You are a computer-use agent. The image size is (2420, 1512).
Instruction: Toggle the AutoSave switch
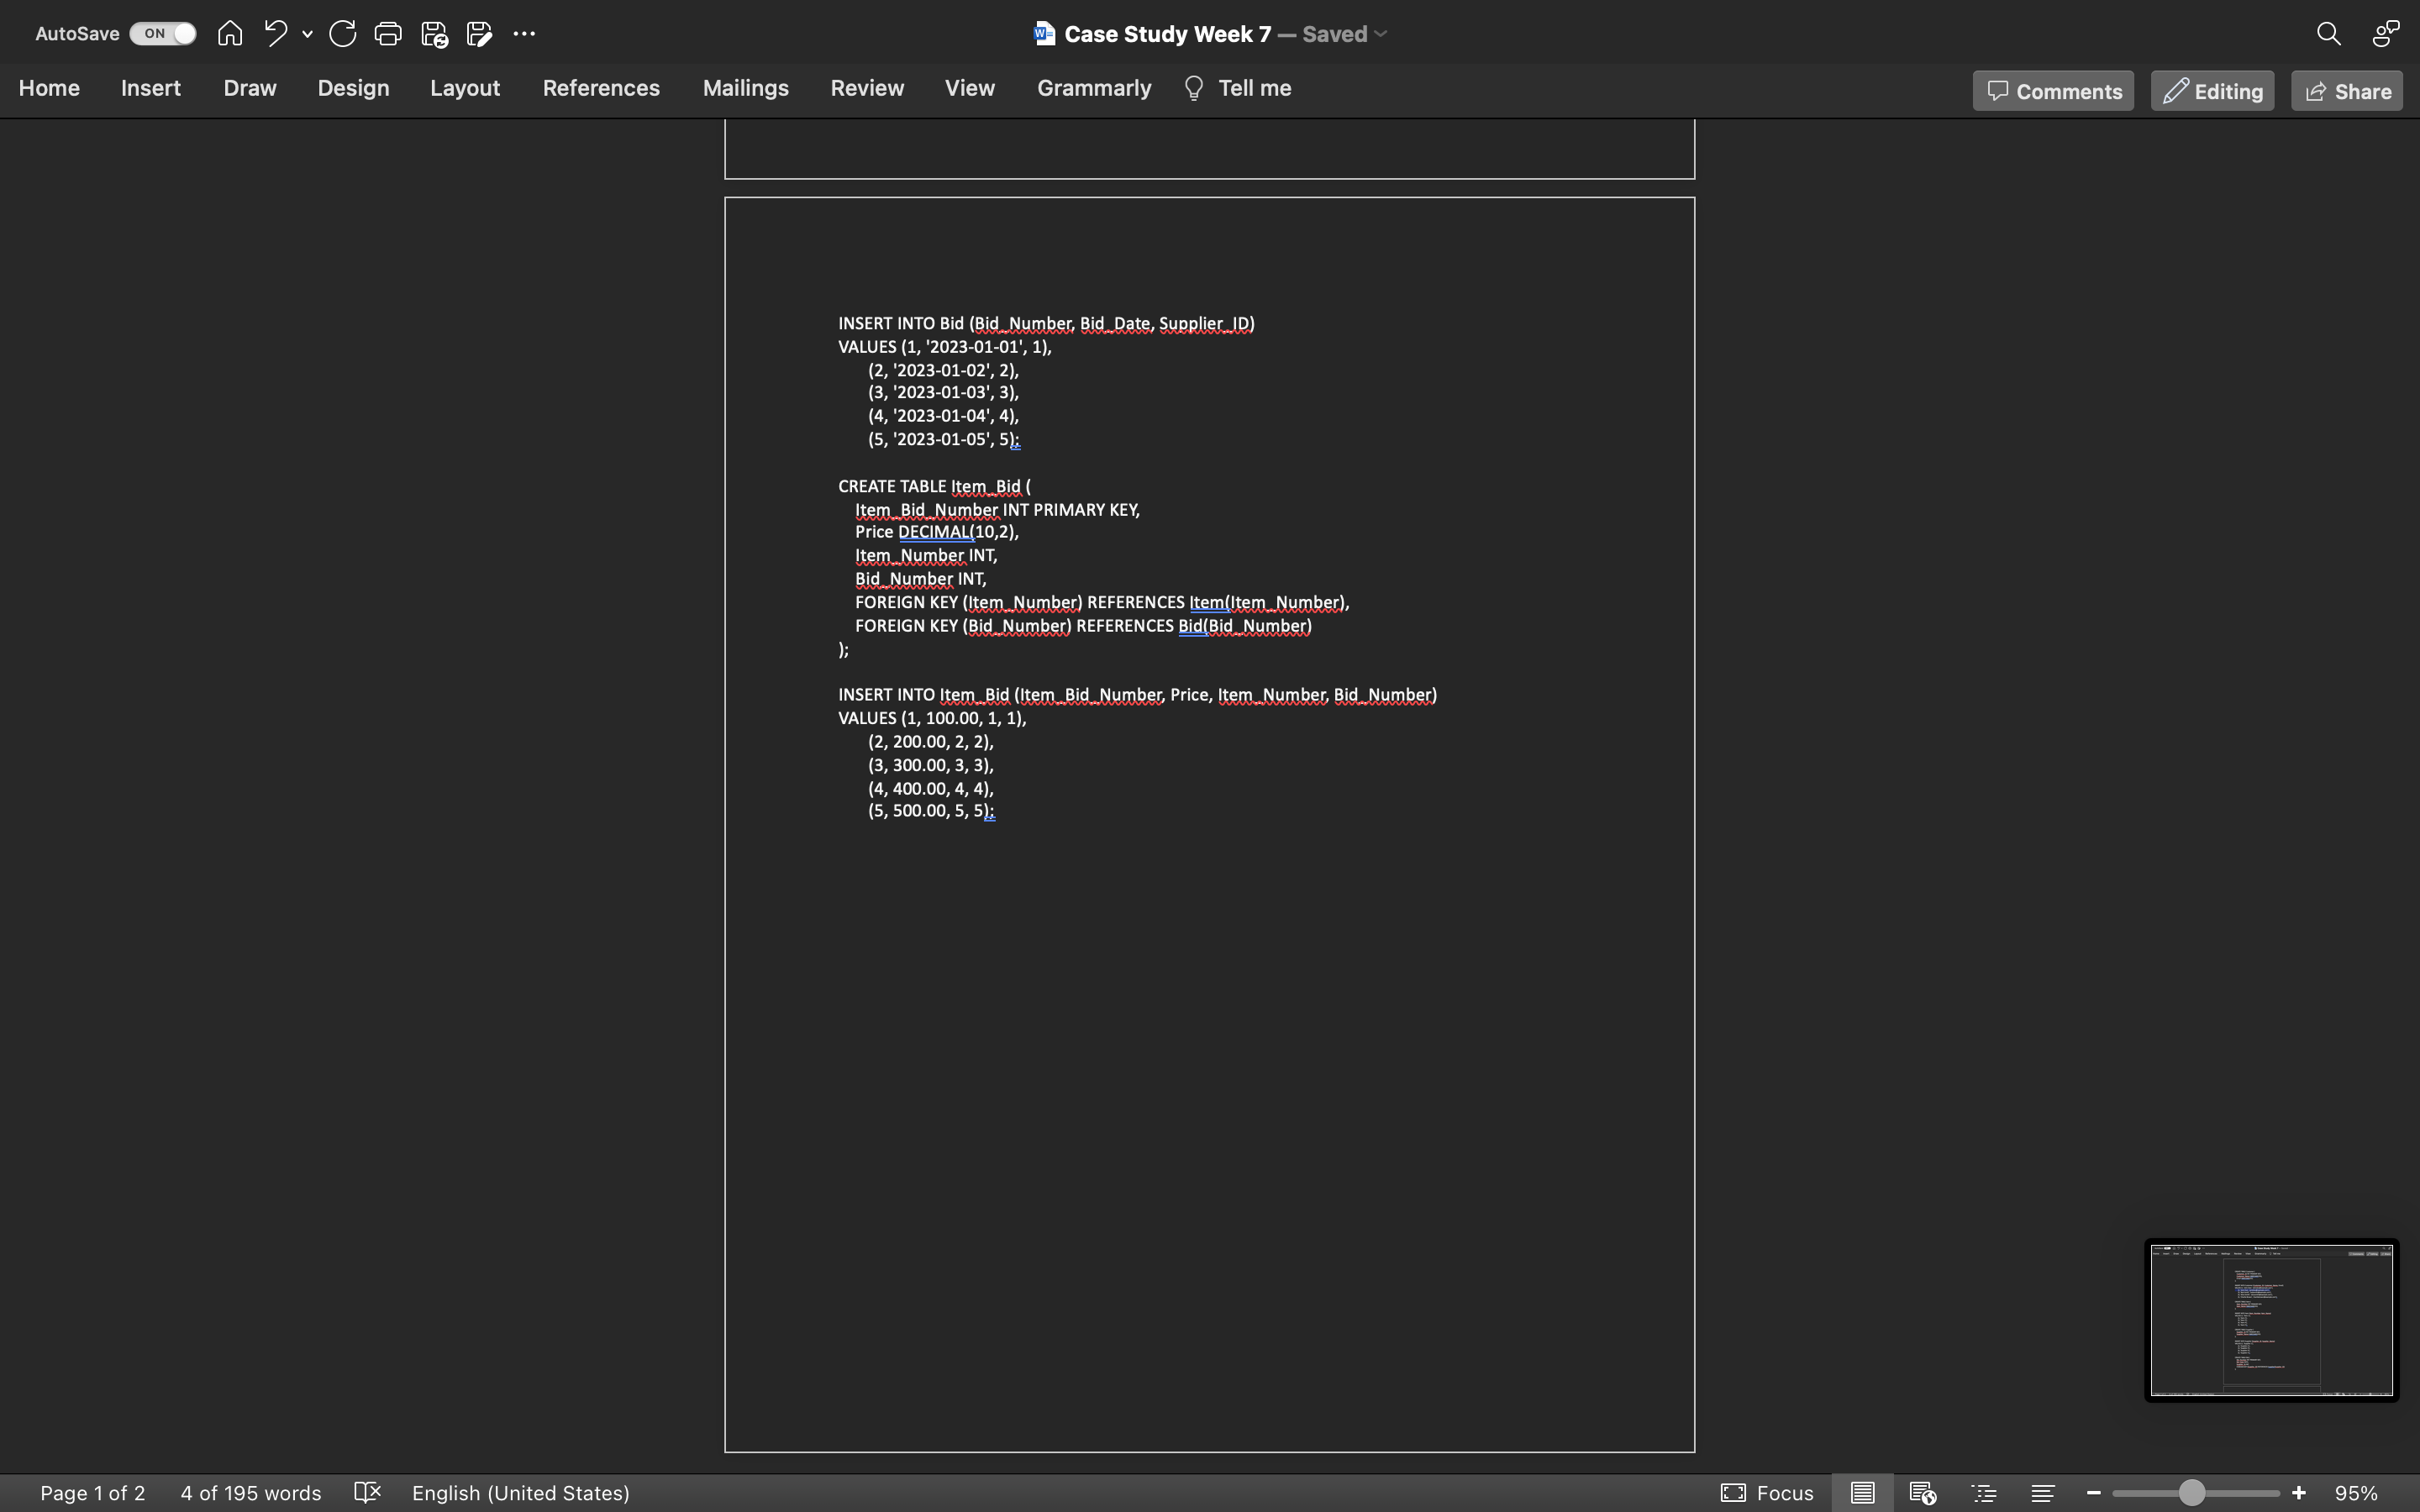[163, 34]
